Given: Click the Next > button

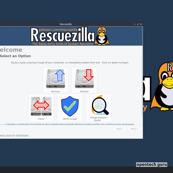Looking at the screenshot, I should click(134, 129).
